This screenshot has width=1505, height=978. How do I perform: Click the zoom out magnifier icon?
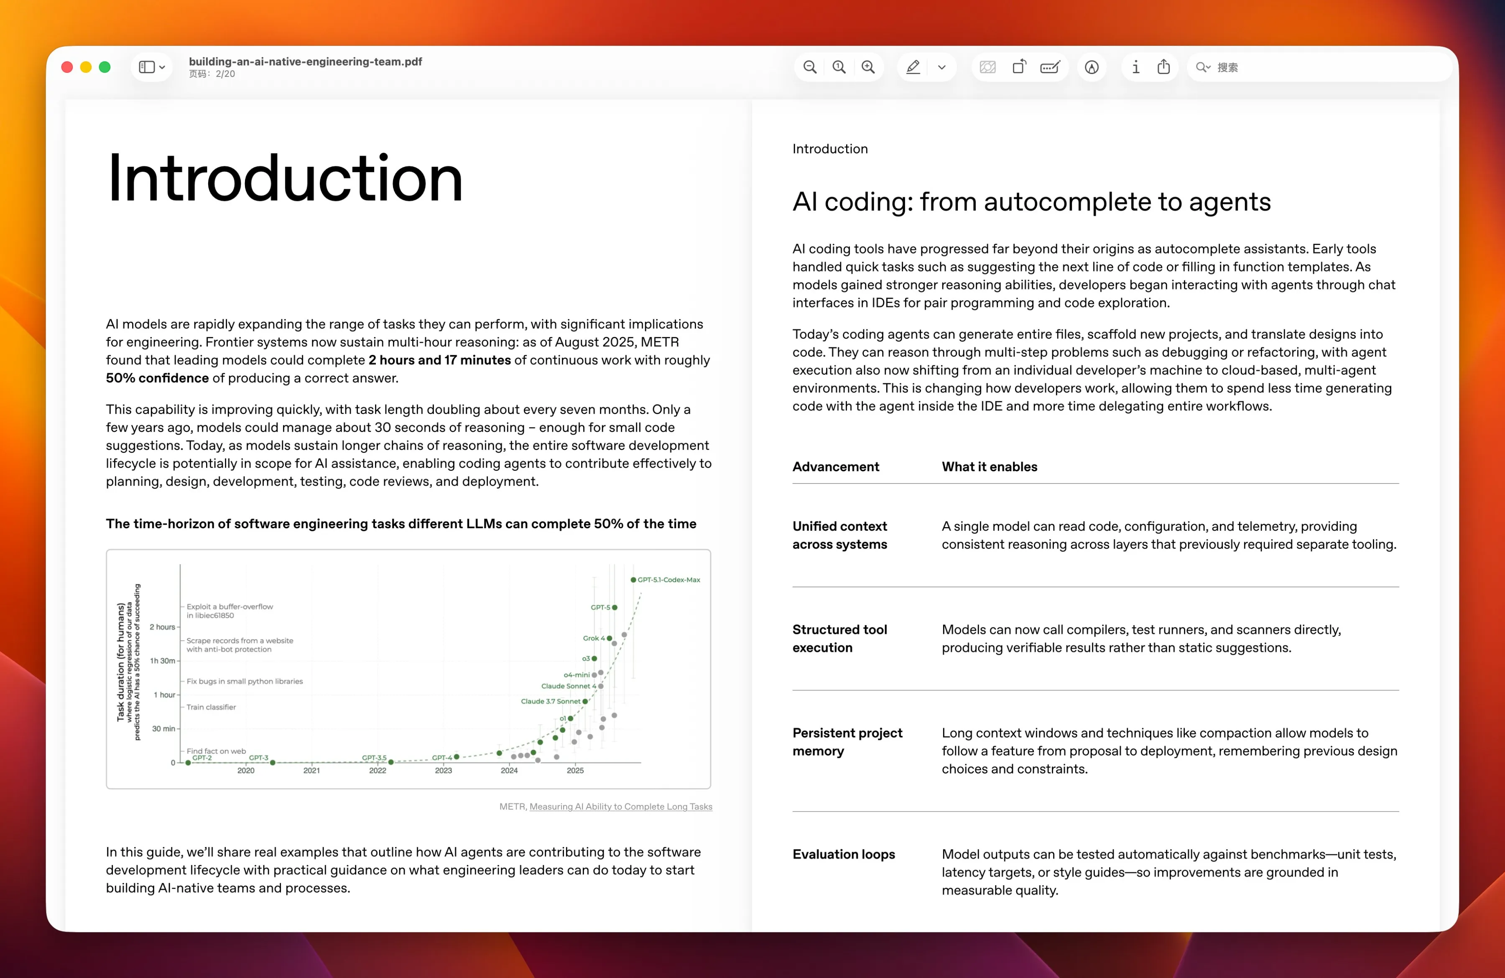click(x=809, y=67)
